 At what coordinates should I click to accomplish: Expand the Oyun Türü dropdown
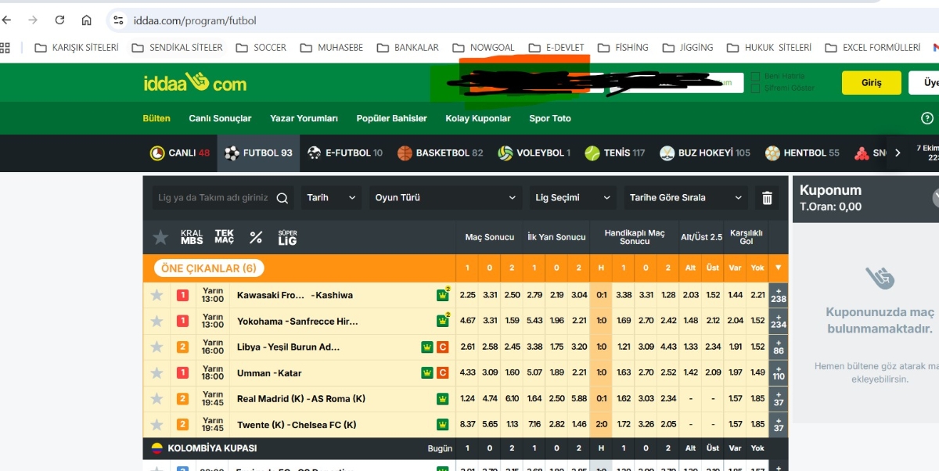(x=444, y=198)
